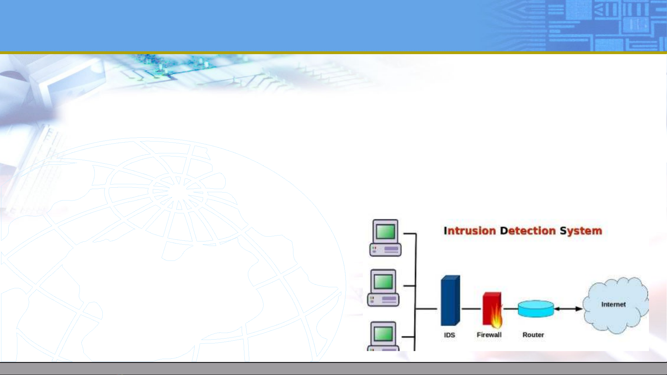Click the globe wireframe center graphic
This screenshot has height=375, width=667.
[x=178, y=192]
